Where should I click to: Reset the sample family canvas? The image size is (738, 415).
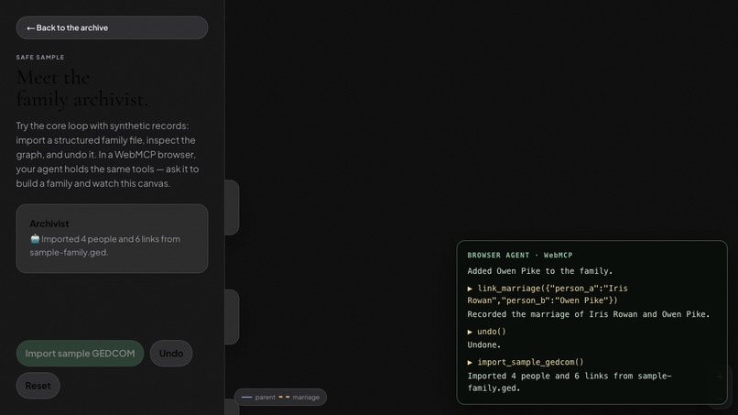[x=38, y=386]
